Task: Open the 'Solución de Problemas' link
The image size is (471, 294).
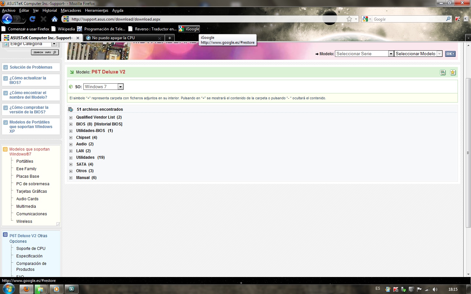Action: point(31,67)
